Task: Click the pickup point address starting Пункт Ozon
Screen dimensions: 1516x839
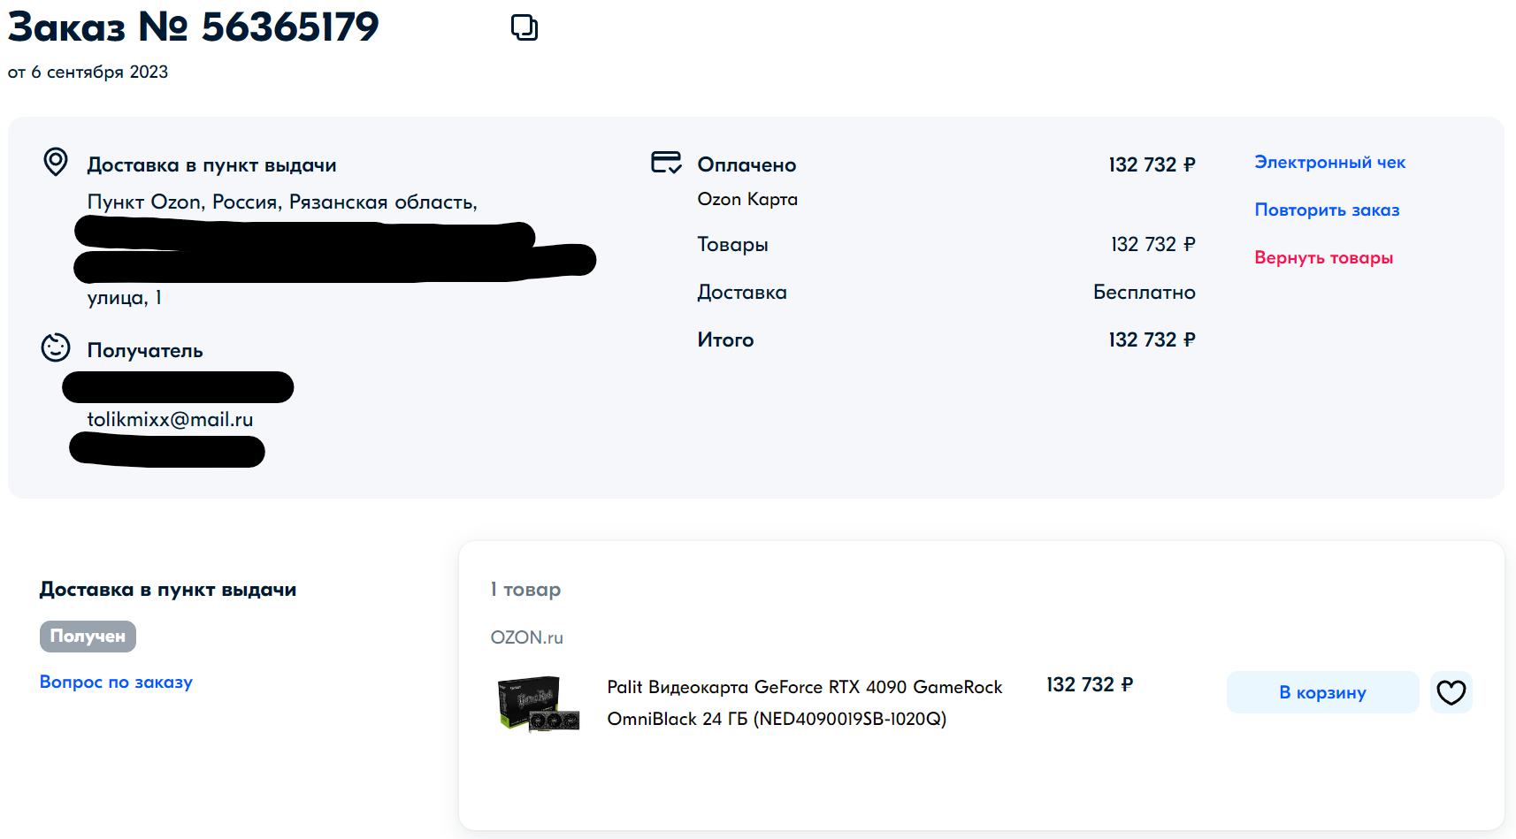Action: point(282,202)
